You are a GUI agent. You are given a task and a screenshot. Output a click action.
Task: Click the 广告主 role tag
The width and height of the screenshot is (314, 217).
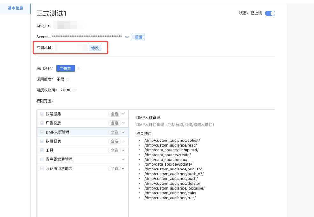65,69
